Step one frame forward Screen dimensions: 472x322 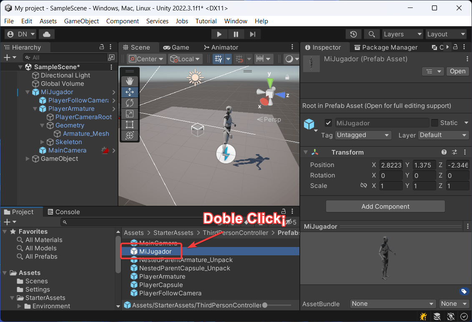click(253, 34)
